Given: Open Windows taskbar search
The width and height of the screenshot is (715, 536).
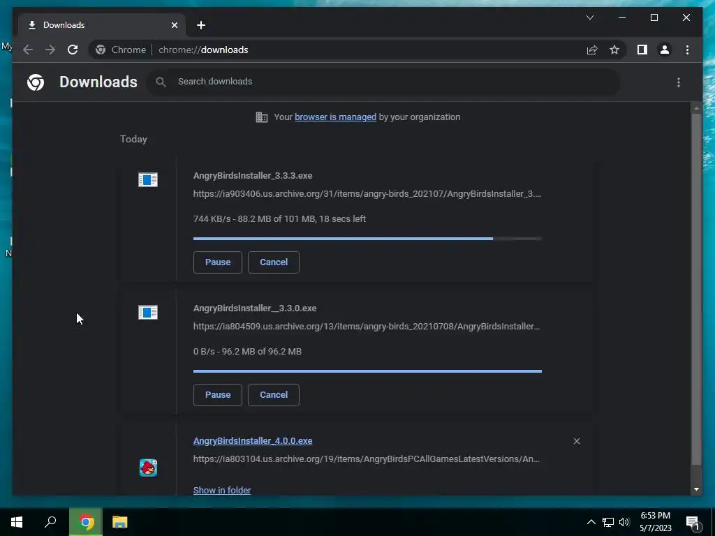Looking at the screenshot, I should (50, 522).
